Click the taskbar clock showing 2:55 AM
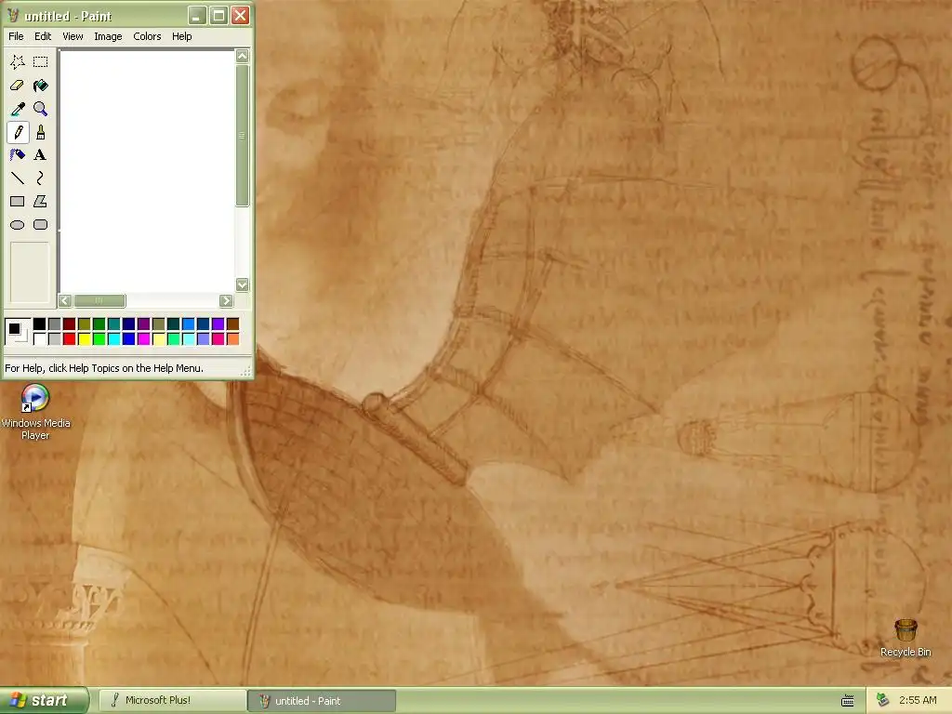 [x=918, y=700]
